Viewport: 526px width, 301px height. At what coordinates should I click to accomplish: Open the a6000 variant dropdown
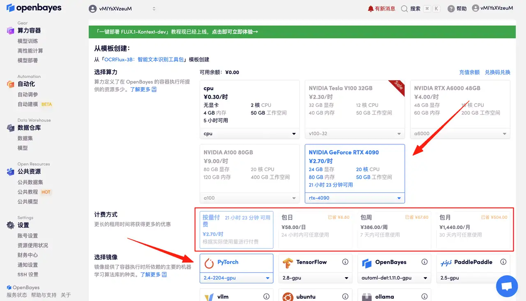(x=460, y=134)
